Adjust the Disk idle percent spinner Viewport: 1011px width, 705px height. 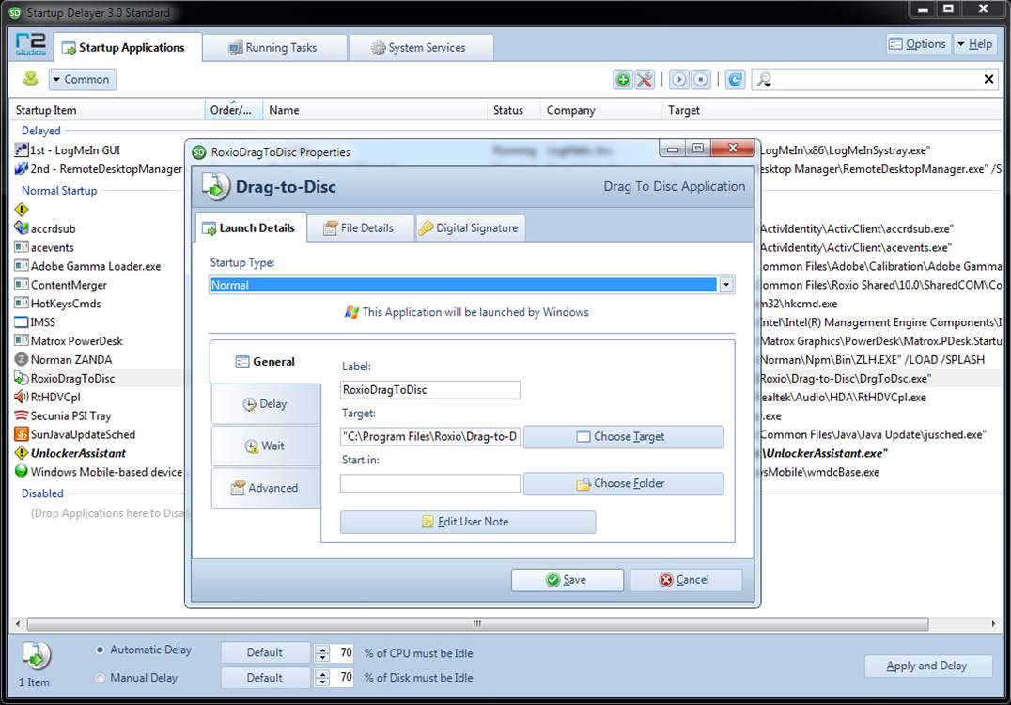tap(322, 677)
